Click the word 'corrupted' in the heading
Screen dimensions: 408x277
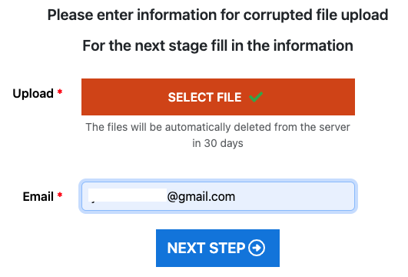277,15
